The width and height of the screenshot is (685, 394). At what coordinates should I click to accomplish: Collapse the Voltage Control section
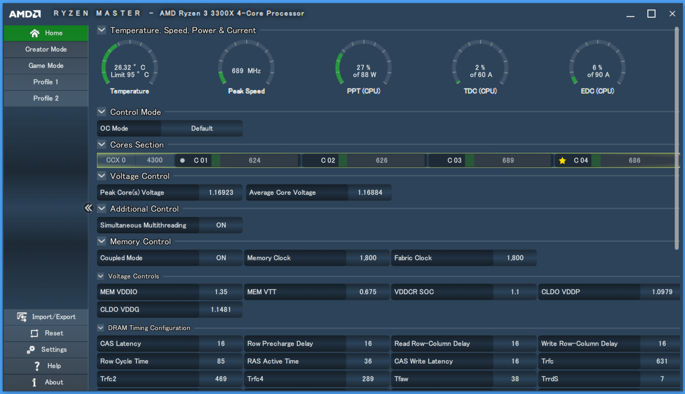(x=102, y=176)
